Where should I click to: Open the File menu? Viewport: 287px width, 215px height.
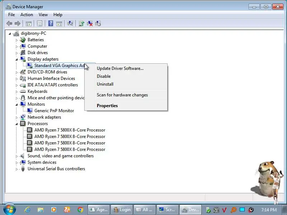(x=11, y=15)
